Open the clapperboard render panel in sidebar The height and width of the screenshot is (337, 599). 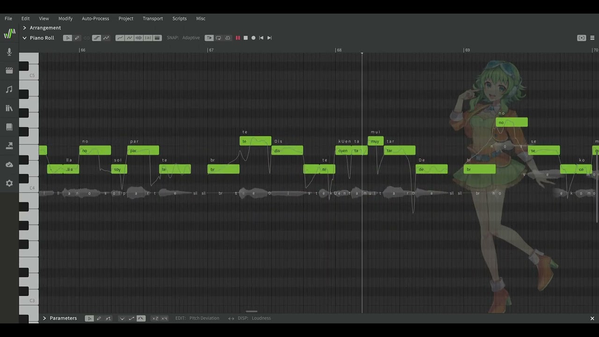pos(9,71)
